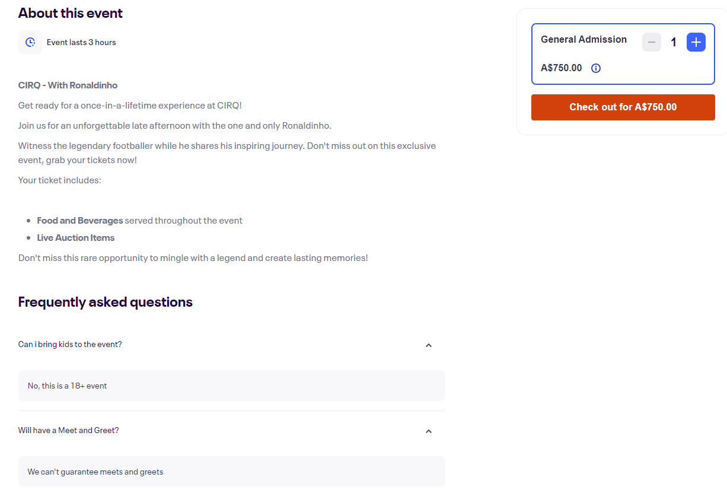
Task: Click the 'Can i bring kids to the event?' question
Action: pos(70,344)
